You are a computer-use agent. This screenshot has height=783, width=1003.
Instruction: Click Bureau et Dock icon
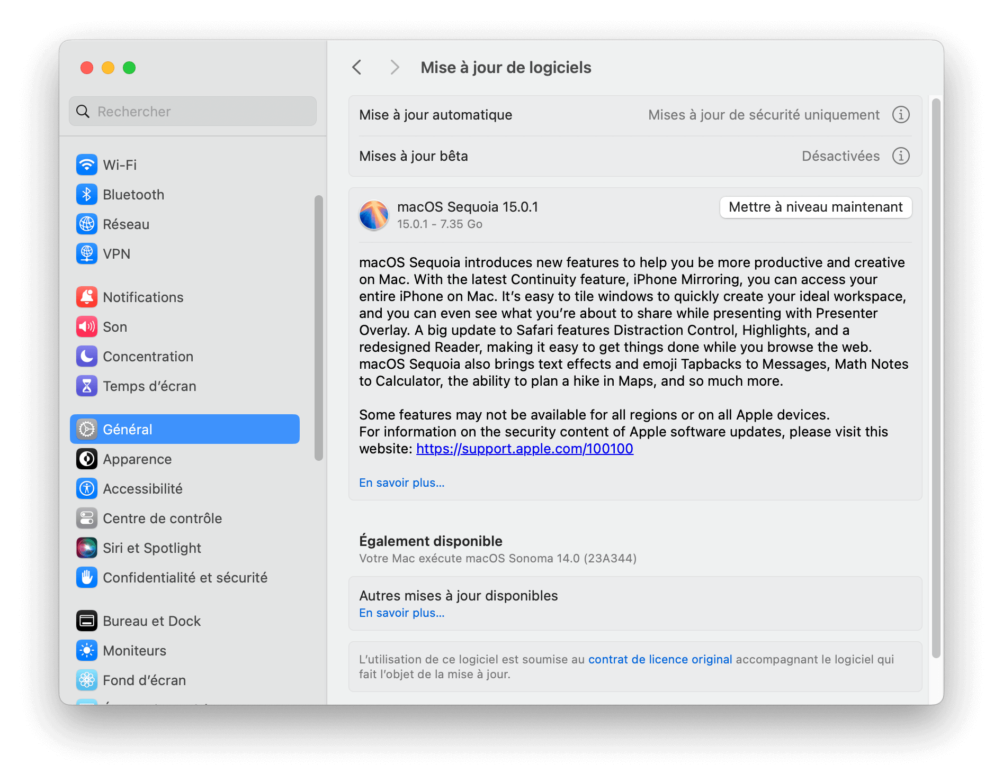87,621
